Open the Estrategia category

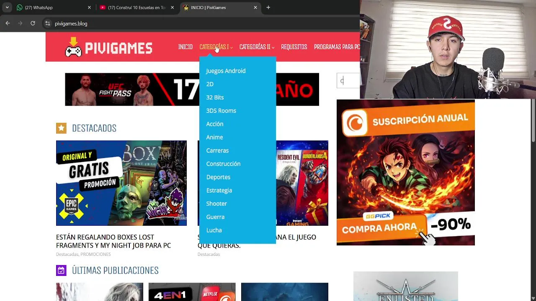tap(219, 190)
